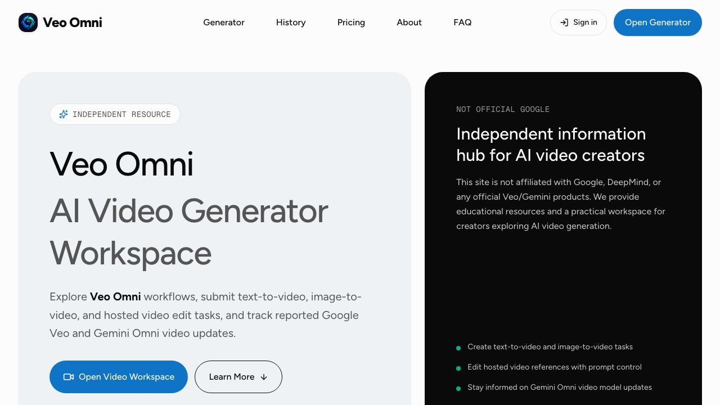
Task: Open the Pricing nav link
Action: 351,22
